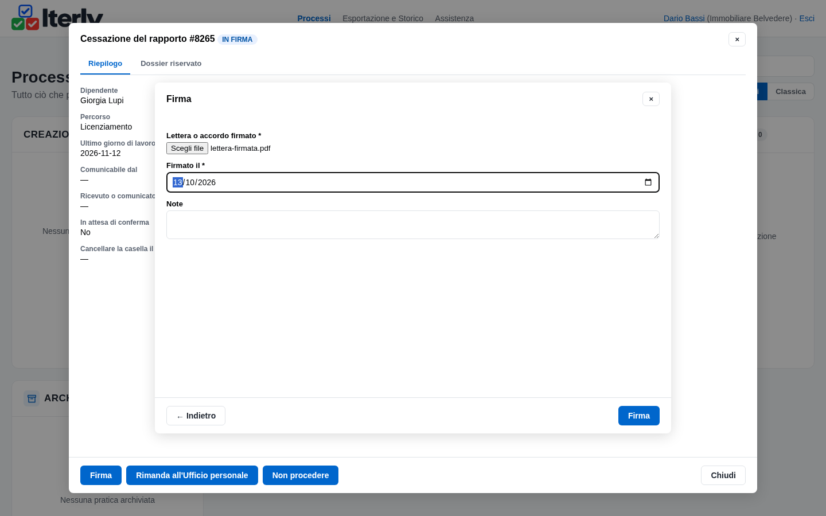This screenshot has width=826, height=516.
Task: Open the calendar picker in the date field
Action: (648, 182)
